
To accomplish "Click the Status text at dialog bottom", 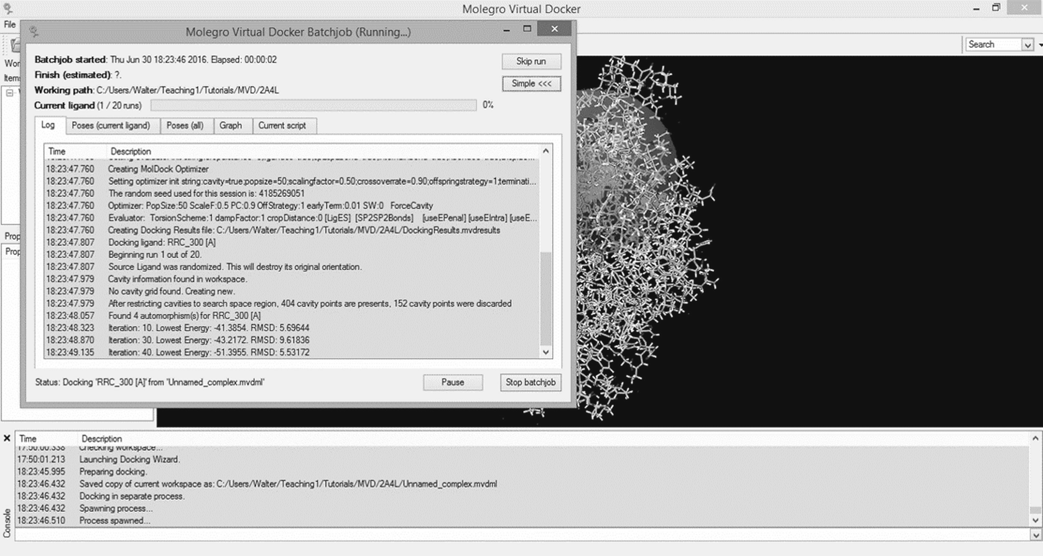I will click(150, 382).
